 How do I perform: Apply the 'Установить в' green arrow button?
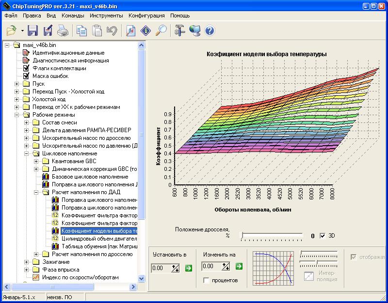click(x=188, y=268)
